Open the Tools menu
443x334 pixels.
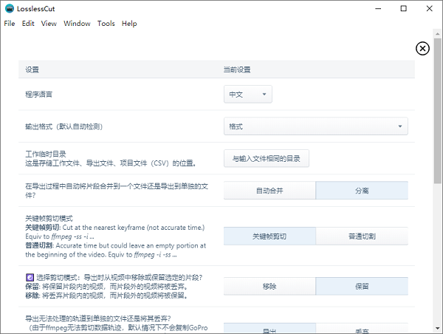tap(106, 24)
